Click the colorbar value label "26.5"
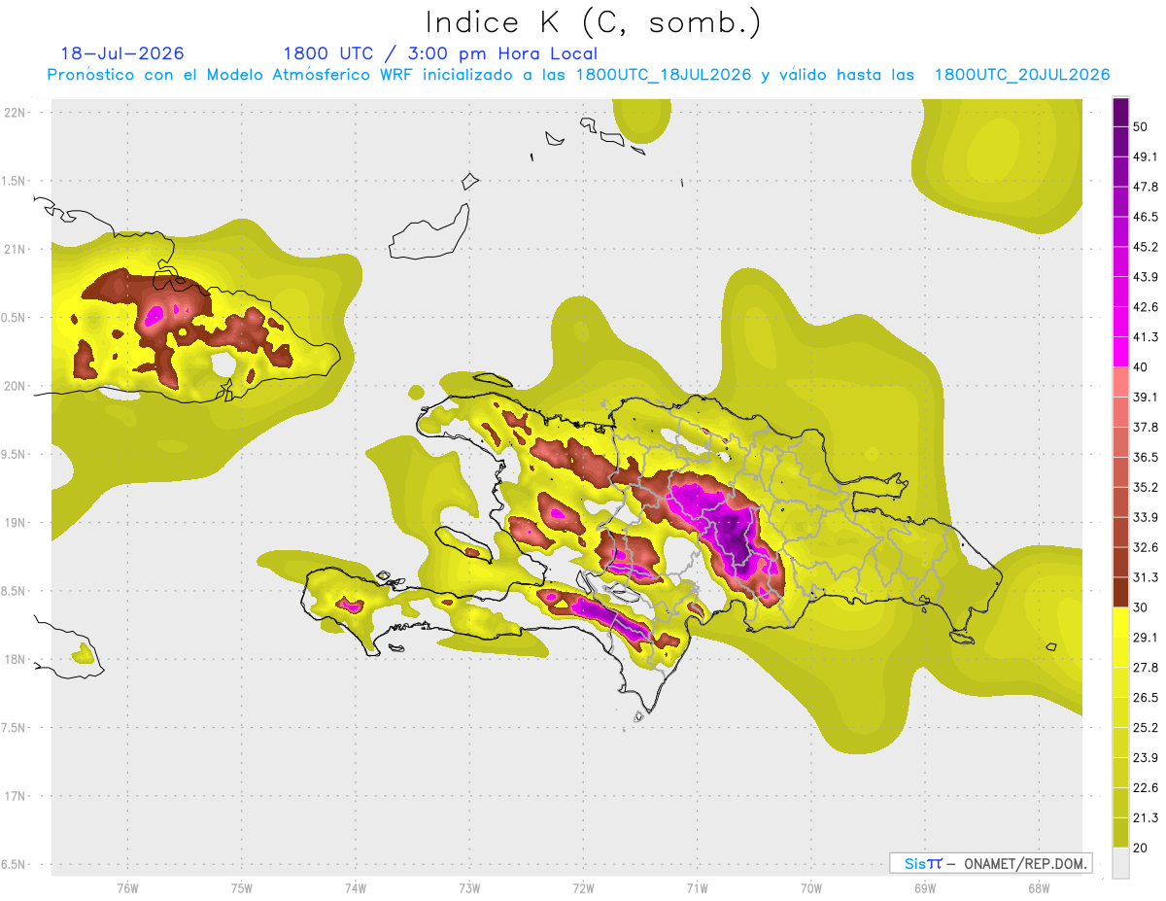 point(1145,697)
